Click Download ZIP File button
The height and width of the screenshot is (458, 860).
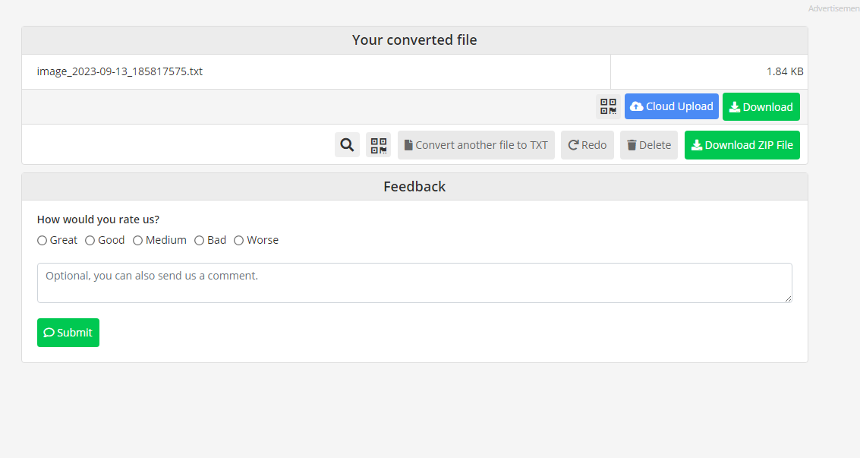click(x=742, y=145)
